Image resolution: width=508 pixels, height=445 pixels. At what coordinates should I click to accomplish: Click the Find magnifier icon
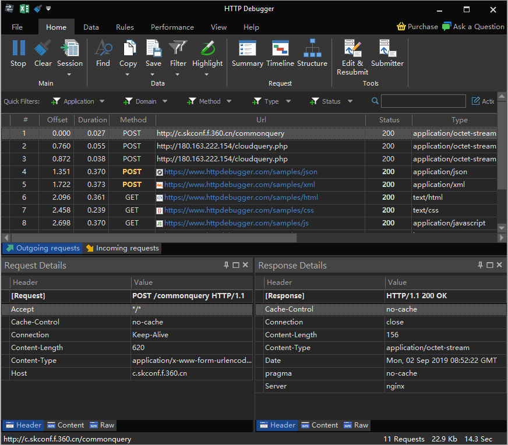103,48
